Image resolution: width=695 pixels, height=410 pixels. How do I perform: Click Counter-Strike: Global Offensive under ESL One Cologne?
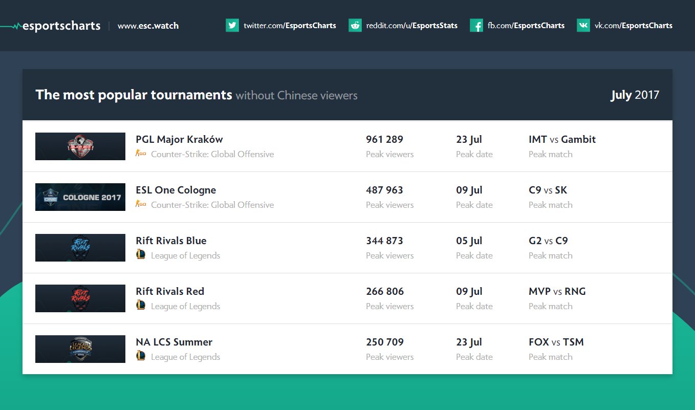(212, 205)
